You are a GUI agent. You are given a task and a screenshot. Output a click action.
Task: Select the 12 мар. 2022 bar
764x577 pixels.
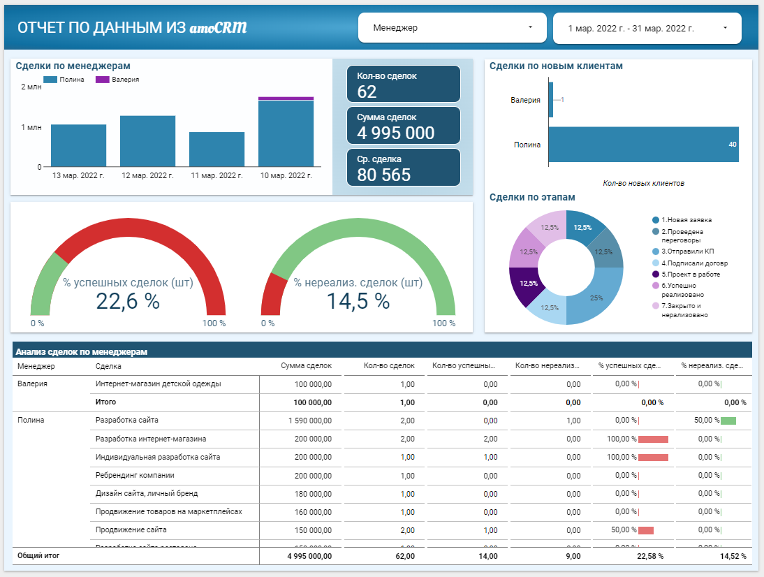click(x=147, y=141)
